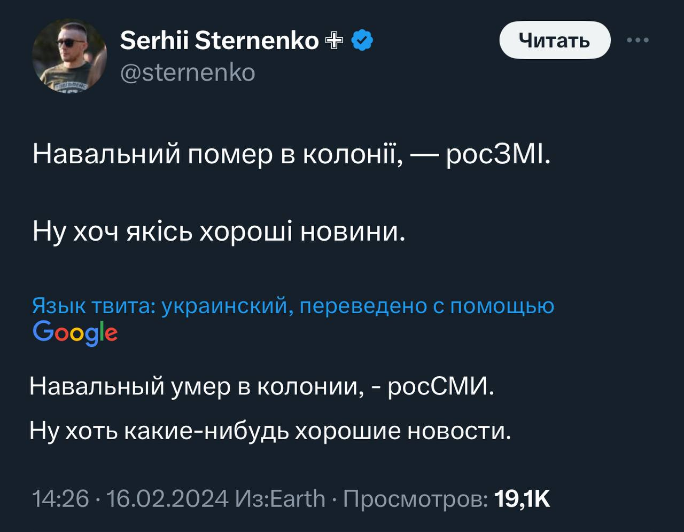The width and height of the screenshot is (684, 532).
Task: Click the word росЗМІ in the tweet
Action: [x=498, y=155]
